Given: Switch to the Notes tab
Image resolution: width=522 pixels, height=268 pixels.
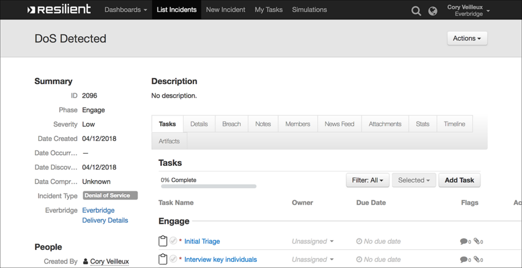Looking at the screenshot, I should click(x=263, y=124).
